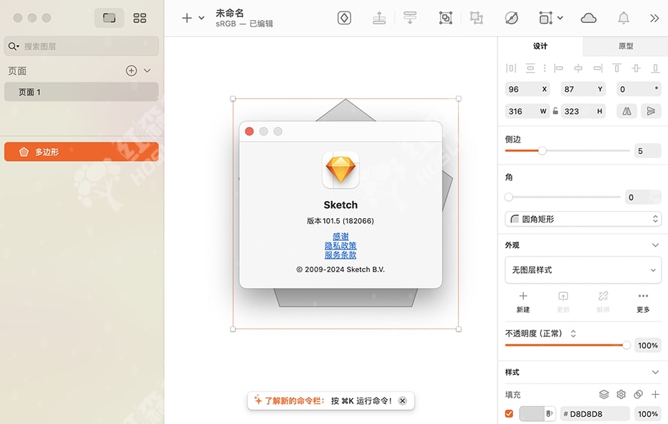The image size is (668, 424).
Task: Click 新建 to create a layer style
Action: 523,302
